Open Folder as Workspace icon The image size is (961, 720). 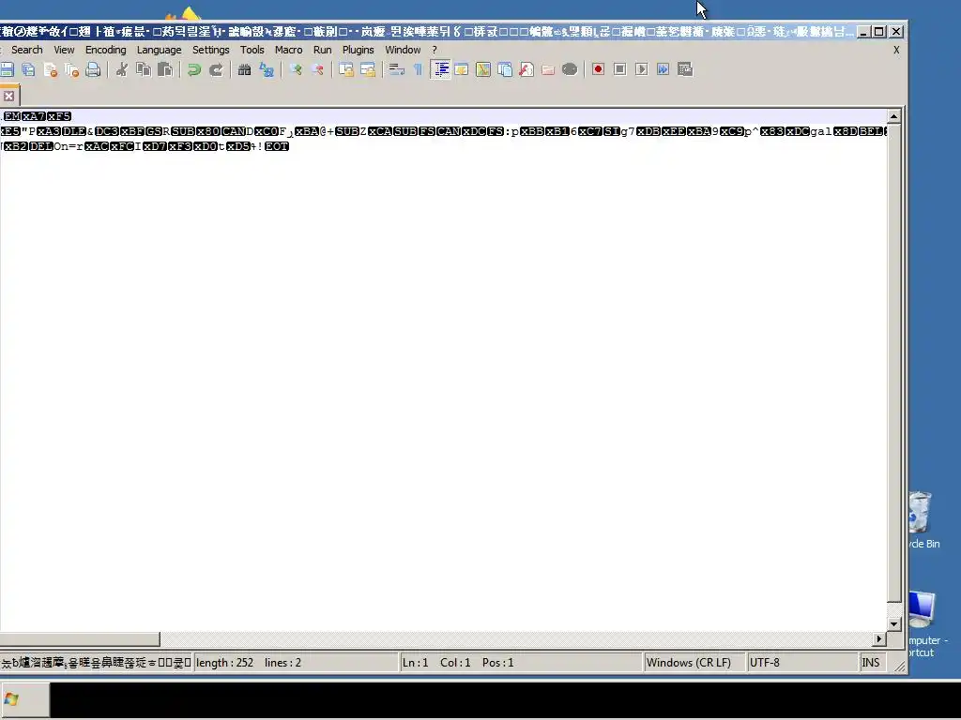coord(548,69)
